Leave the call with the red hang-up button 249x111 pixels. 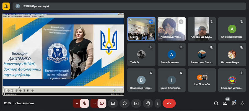169,103
